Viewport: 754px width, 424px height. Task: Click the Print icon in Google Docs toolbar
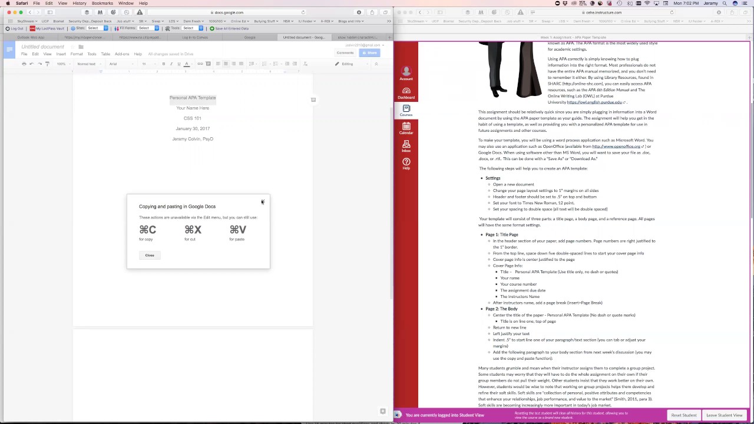click(24, 64)
